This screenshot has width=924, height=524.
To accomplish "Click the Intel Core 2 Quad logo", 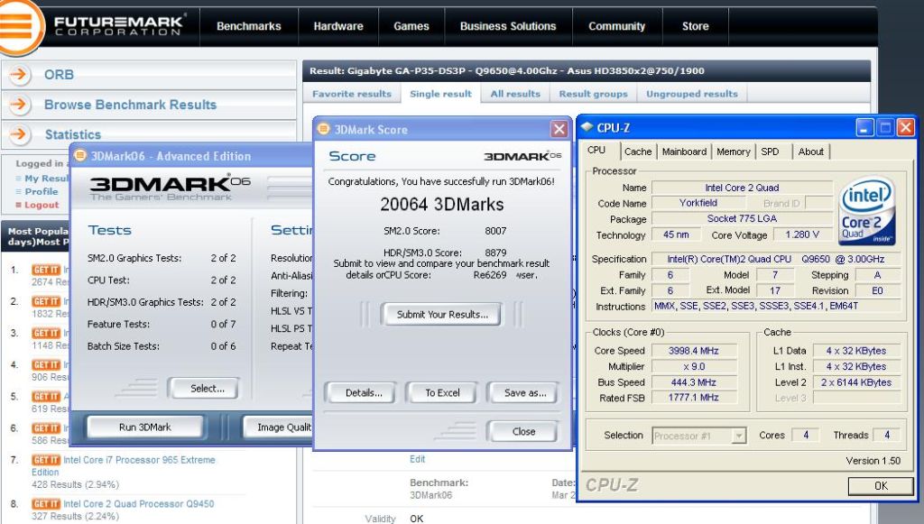I will (867, 213).
